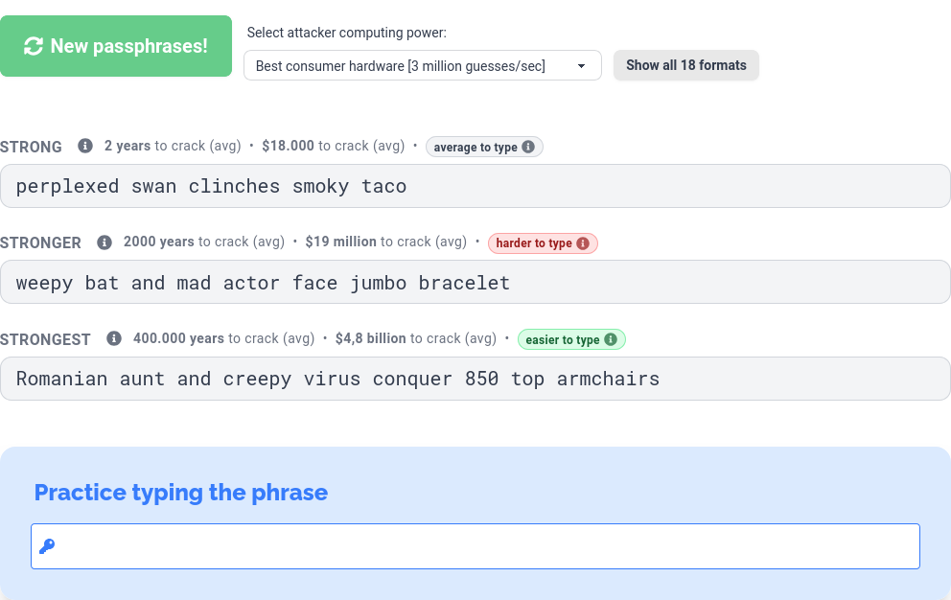
Task: Click Show all 18 formats button
Action: click(x=685, y=65)
